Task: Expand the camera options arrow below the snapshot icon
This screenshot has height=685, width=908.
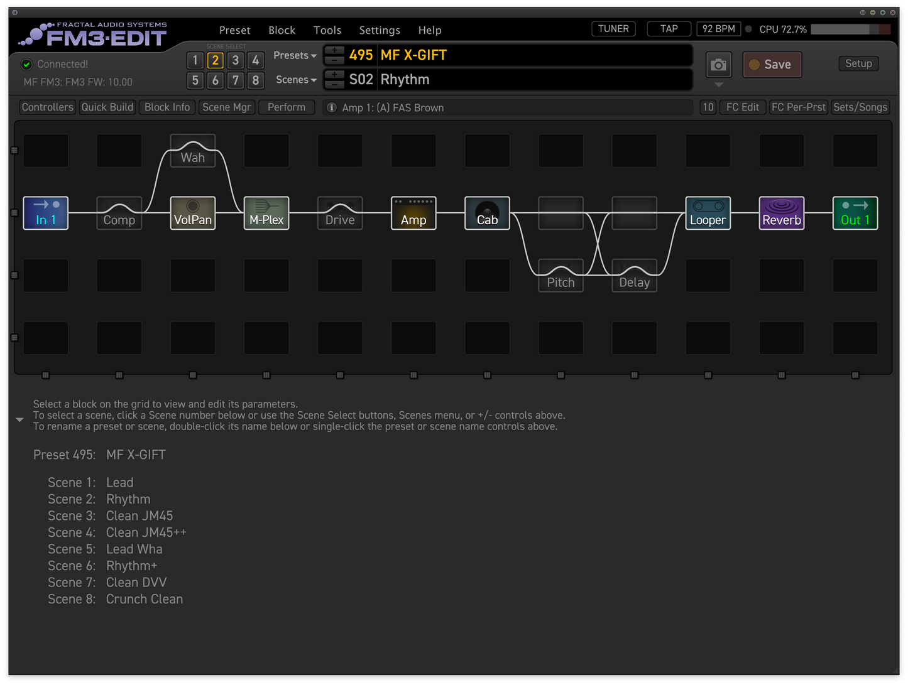Action: (x=718, y=85)
